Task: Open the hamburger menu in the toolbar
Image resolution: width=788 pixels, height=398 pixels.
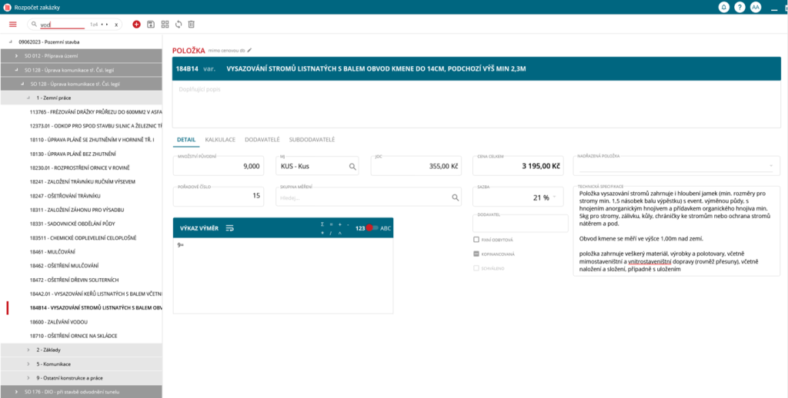Action: [x=12, y=25]
